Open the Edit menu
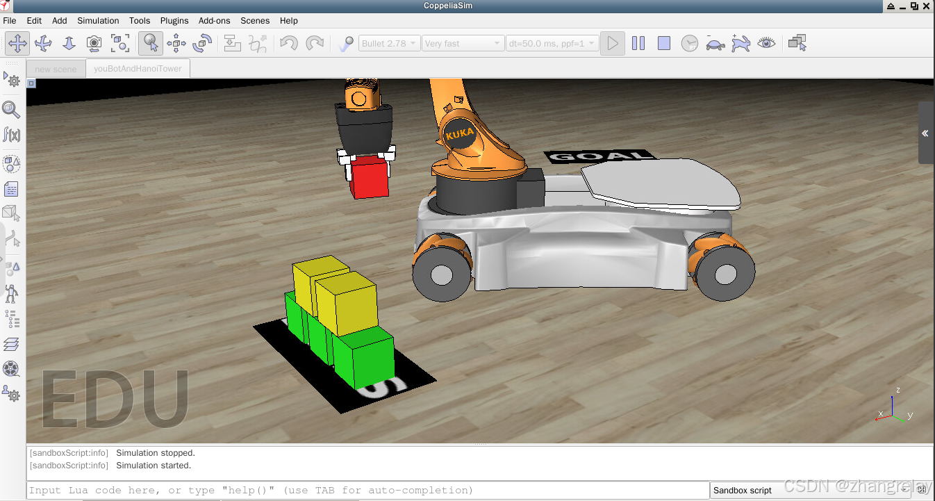This screenshot has width=935, height=501. (x=34, y=20)
